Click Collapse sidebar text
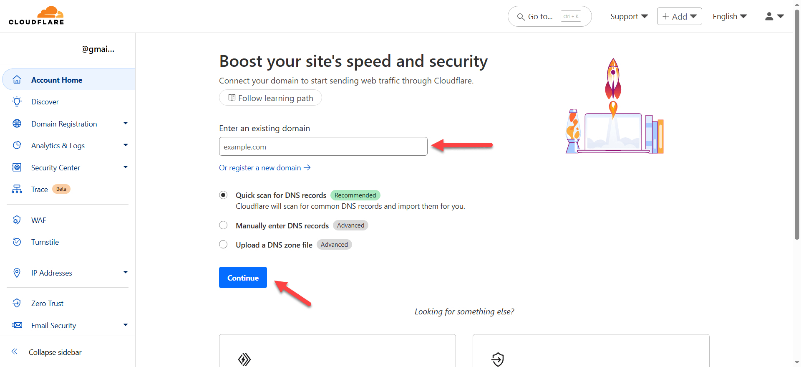This screenshot has width=801, height=367. 55,352
